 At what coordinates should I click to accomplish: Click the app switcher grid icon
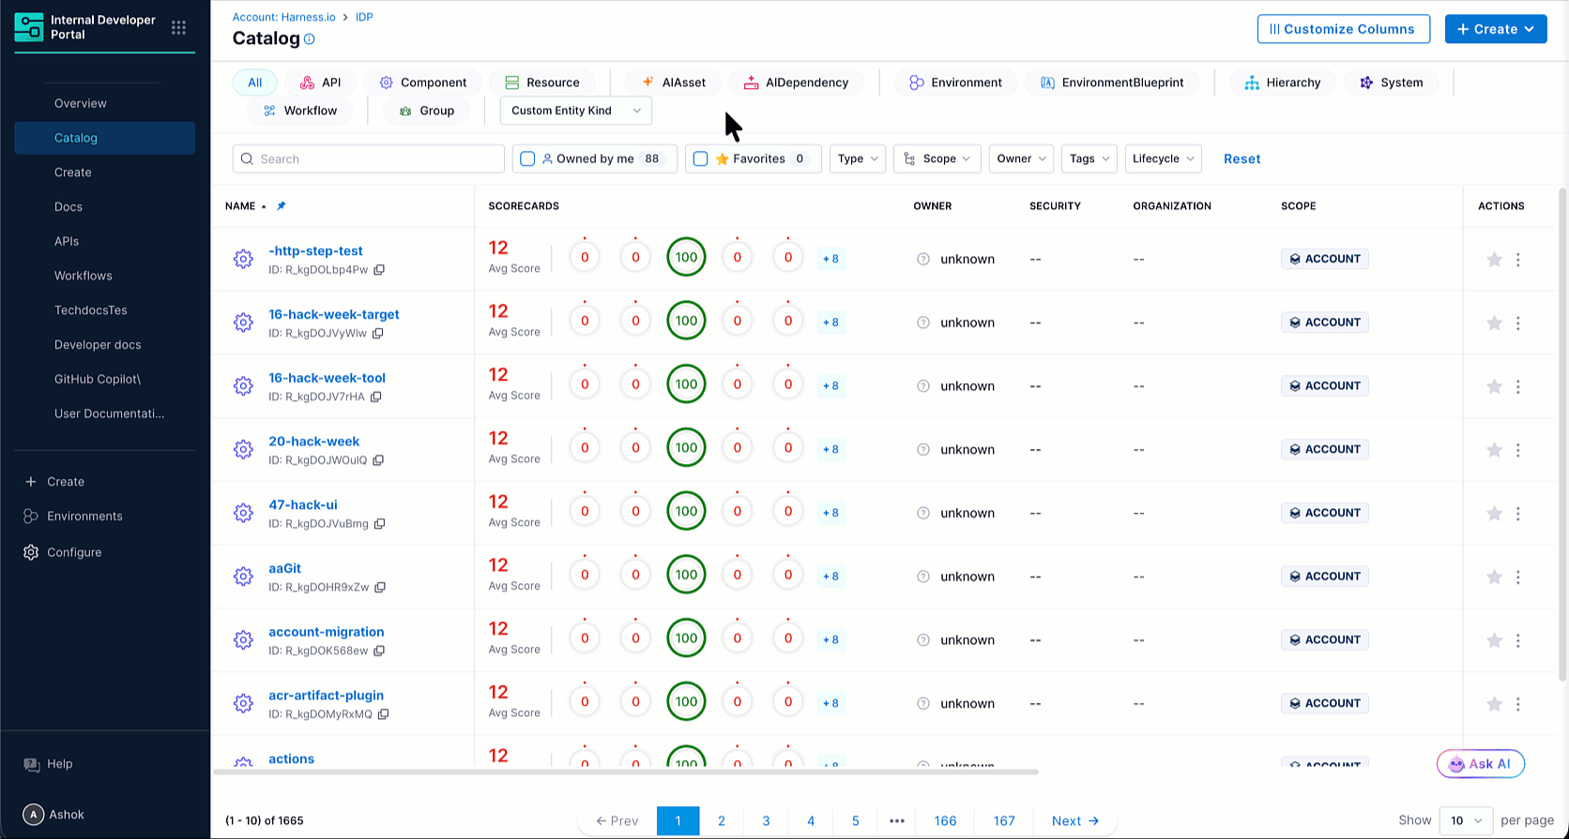coord(178,28)
